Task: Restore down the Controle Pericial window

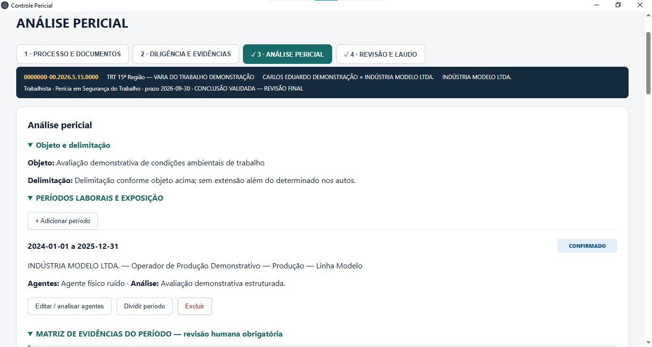Action: pos(619,5)
